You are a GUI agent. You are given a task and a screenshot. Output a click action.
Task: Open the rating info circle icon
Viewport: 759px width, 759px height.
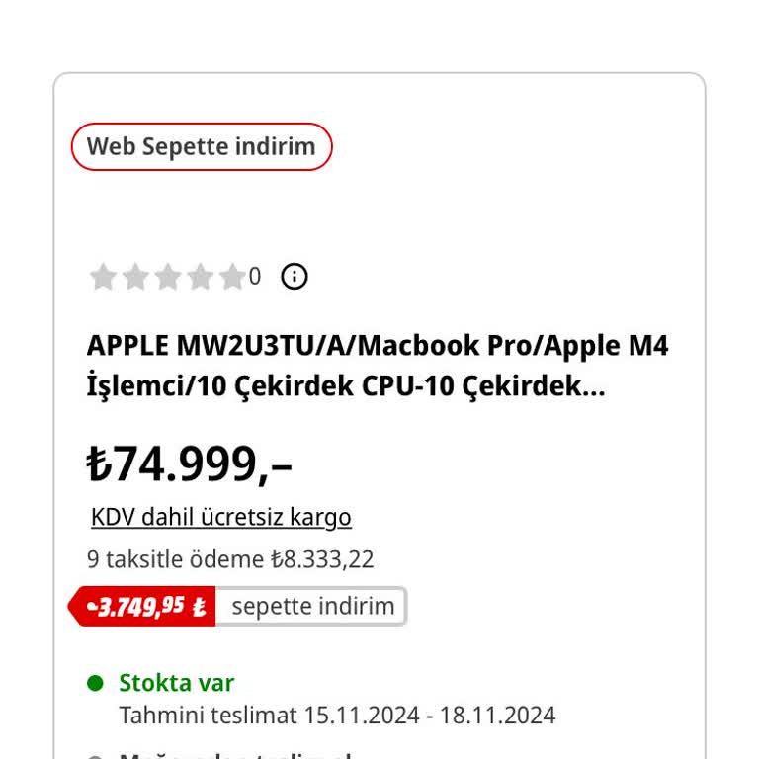click(x=295, y=277)
